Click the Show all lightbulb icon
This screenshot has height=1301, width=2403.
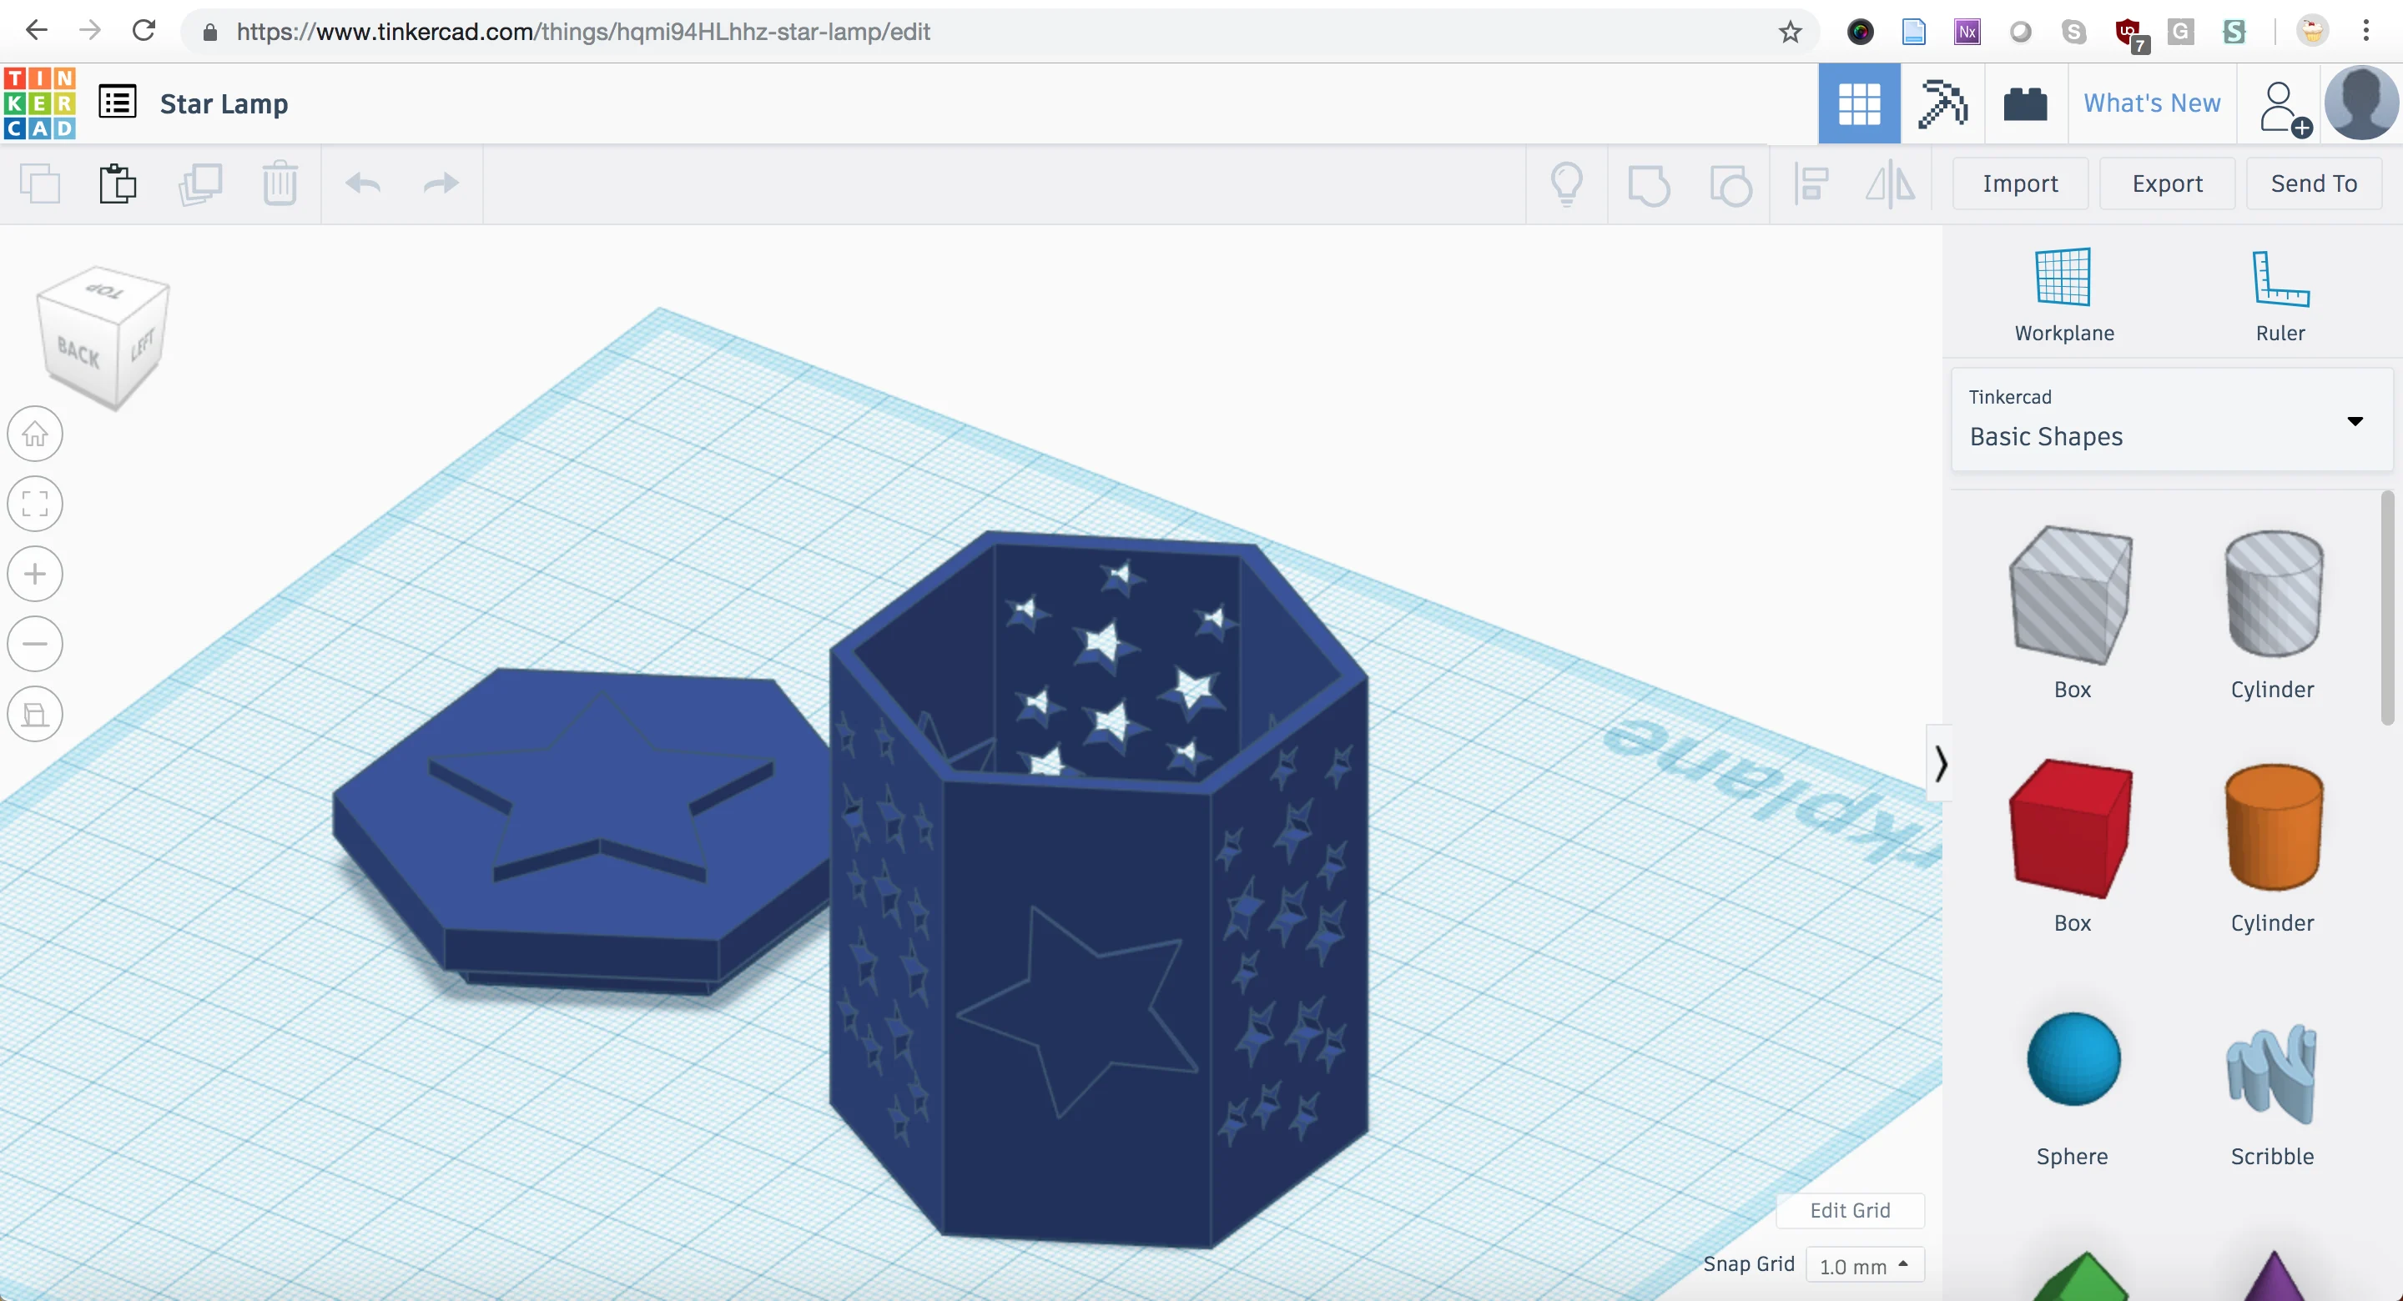click(x=1567, y=183)
